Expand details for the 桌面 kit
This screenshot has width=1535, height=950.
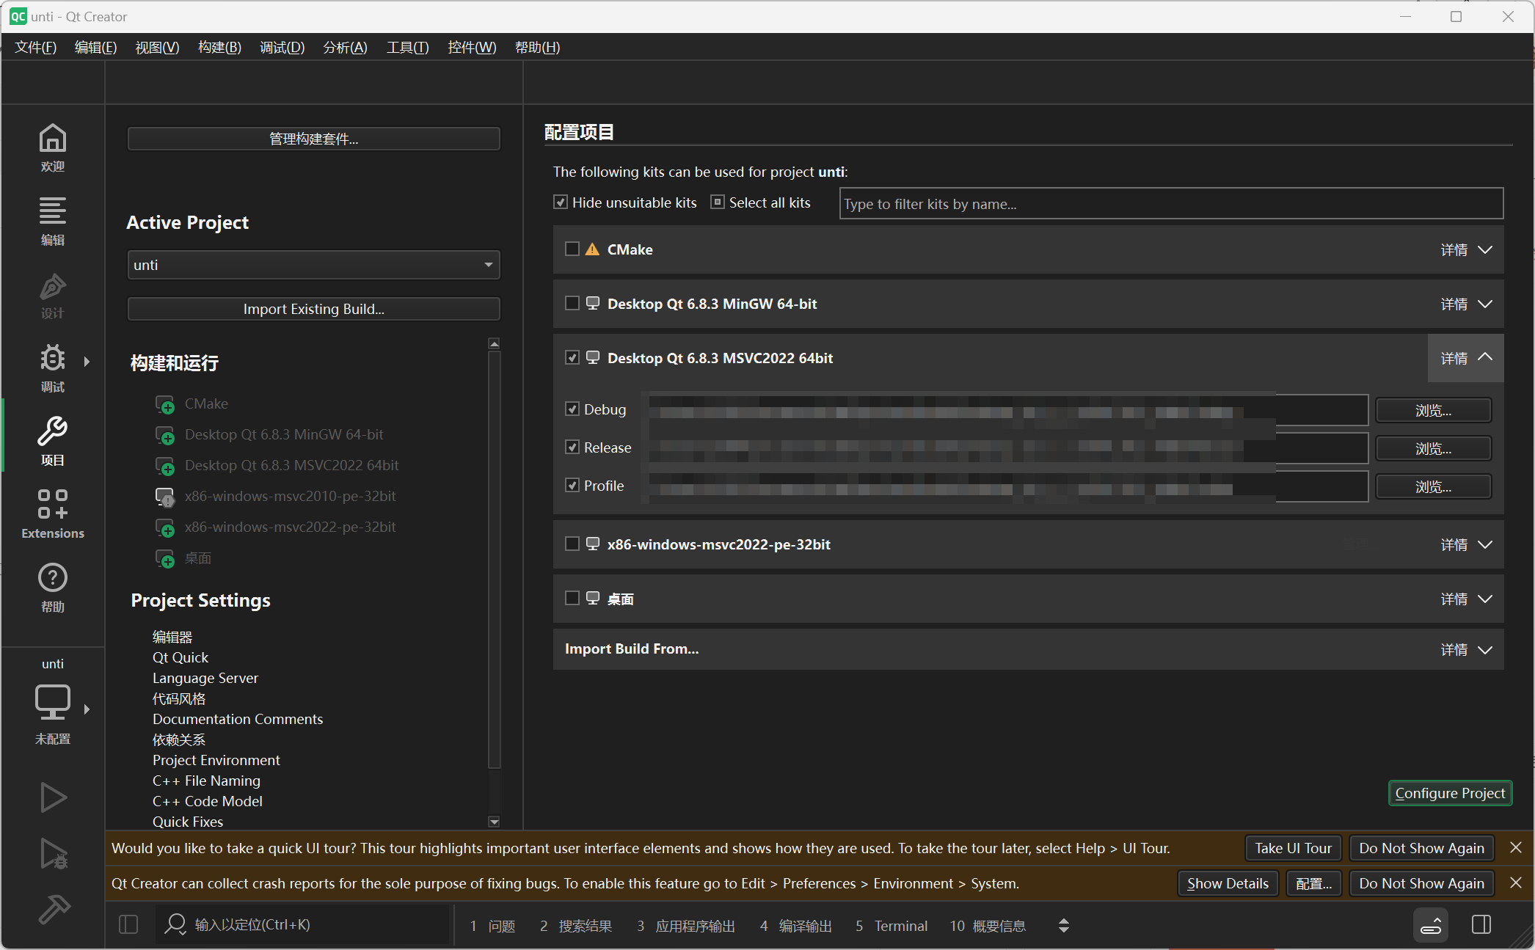tap(1466, 599)
